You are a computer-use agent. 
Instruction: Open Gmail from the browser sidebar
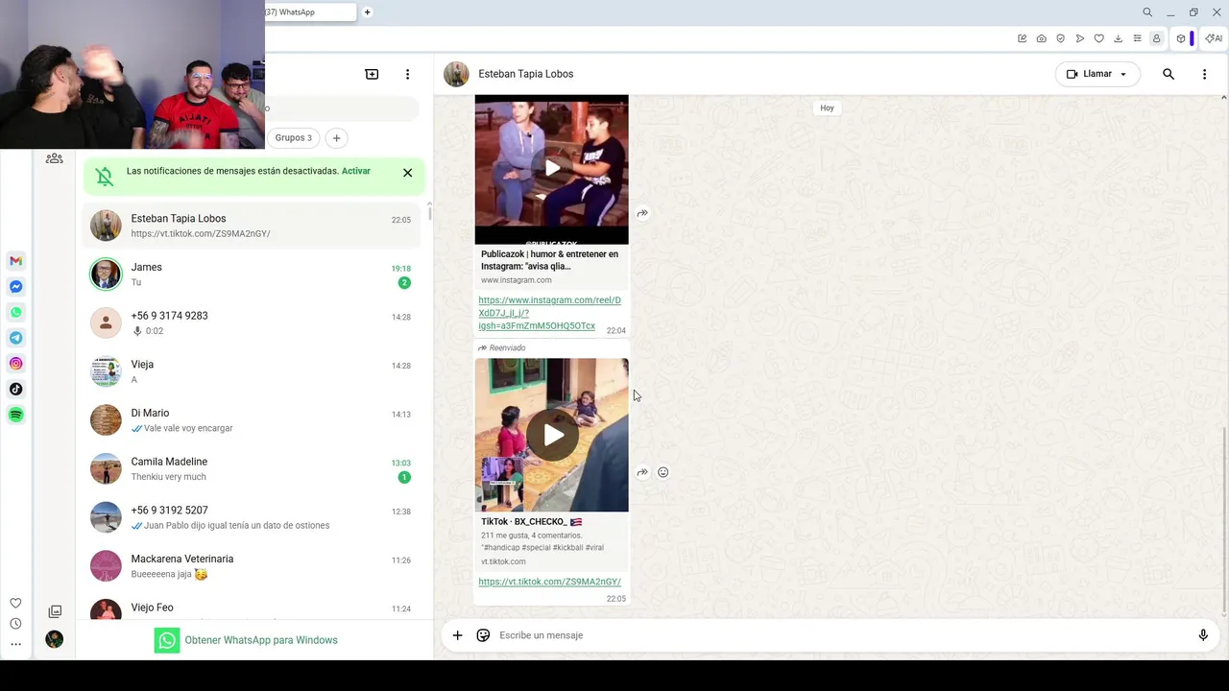click(x=15, y=261)
